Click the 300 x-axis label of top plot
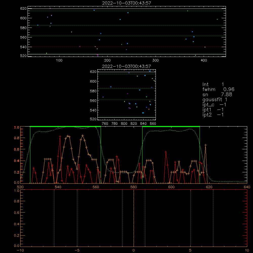Image resolution: width=253 pixels, height=253 pixels. [x=156, y=60]
